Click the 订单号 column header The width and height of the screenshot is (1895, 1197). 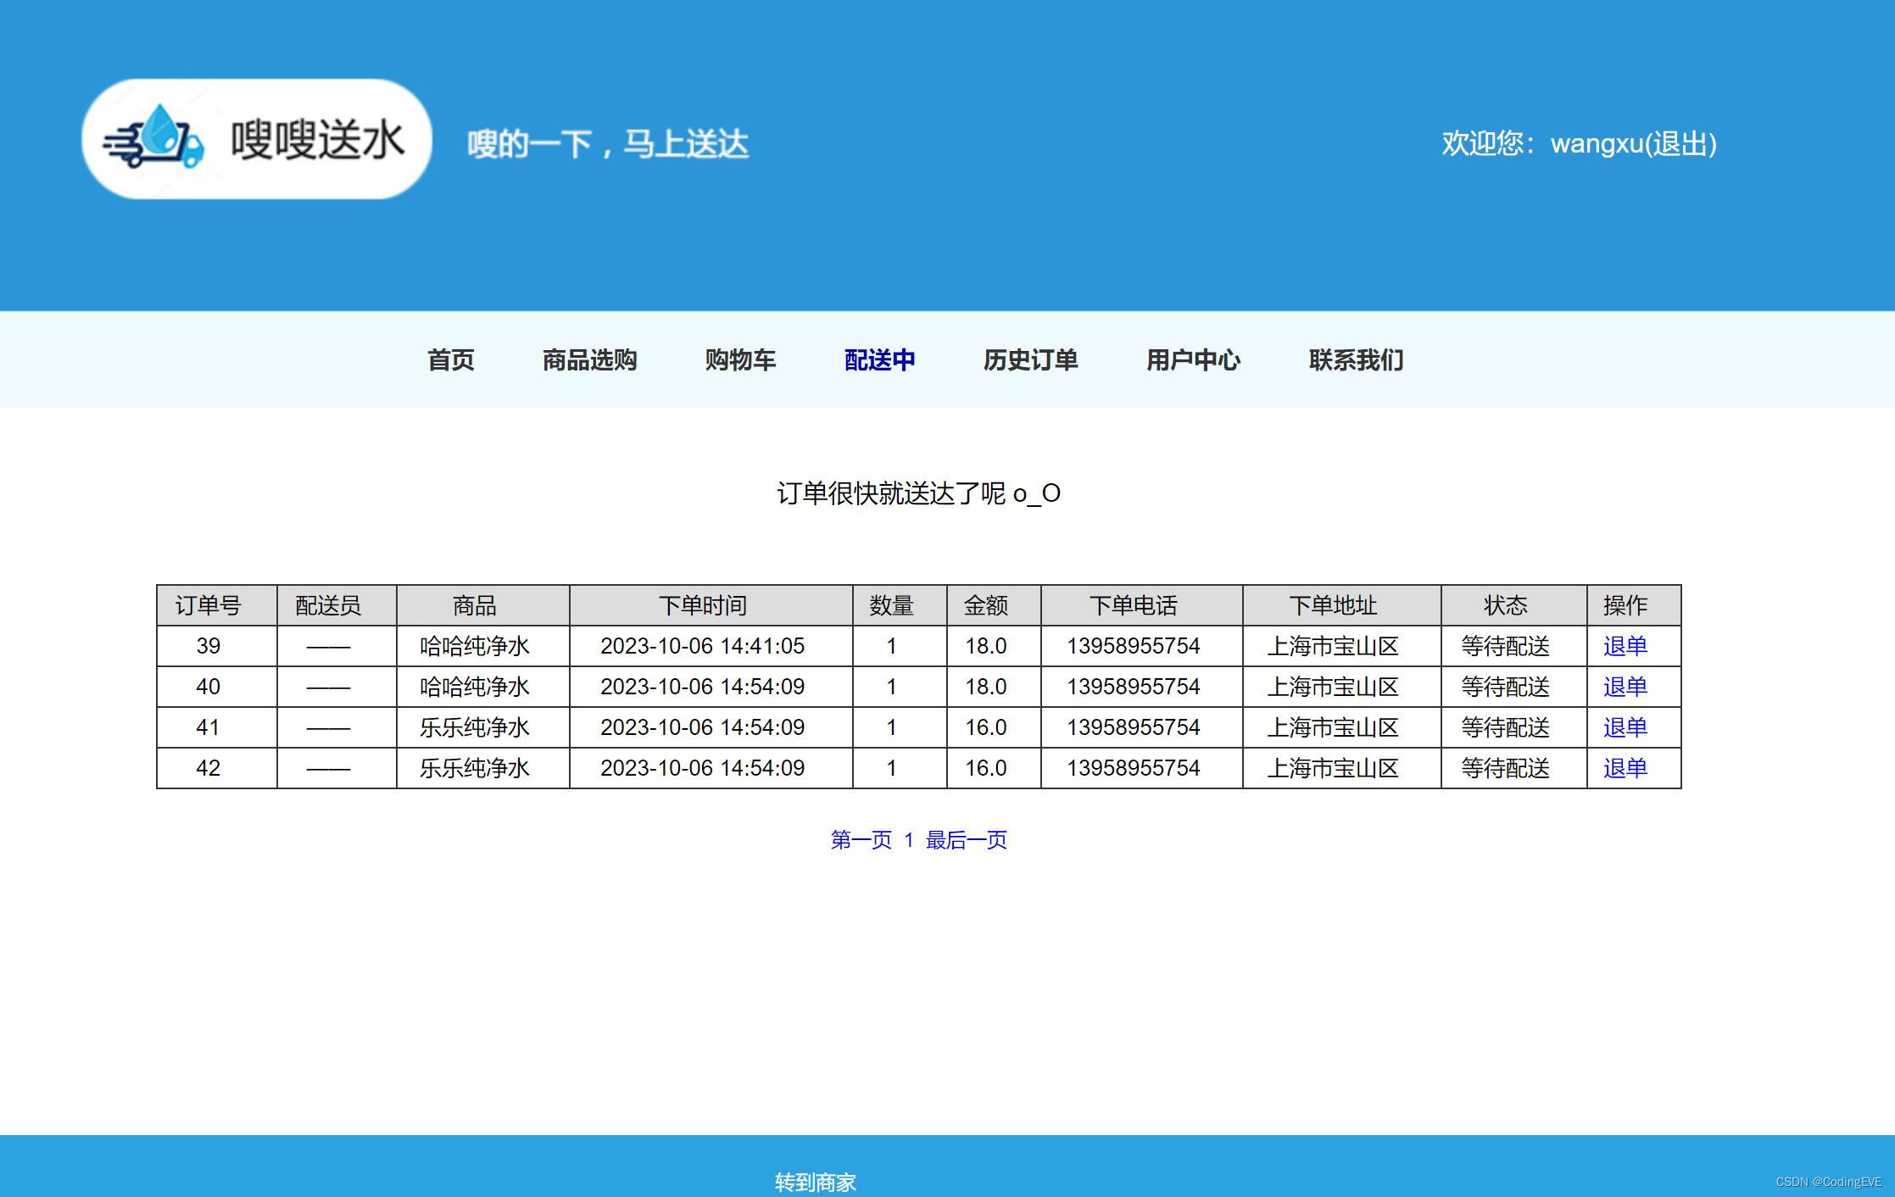tap(208, 606)
